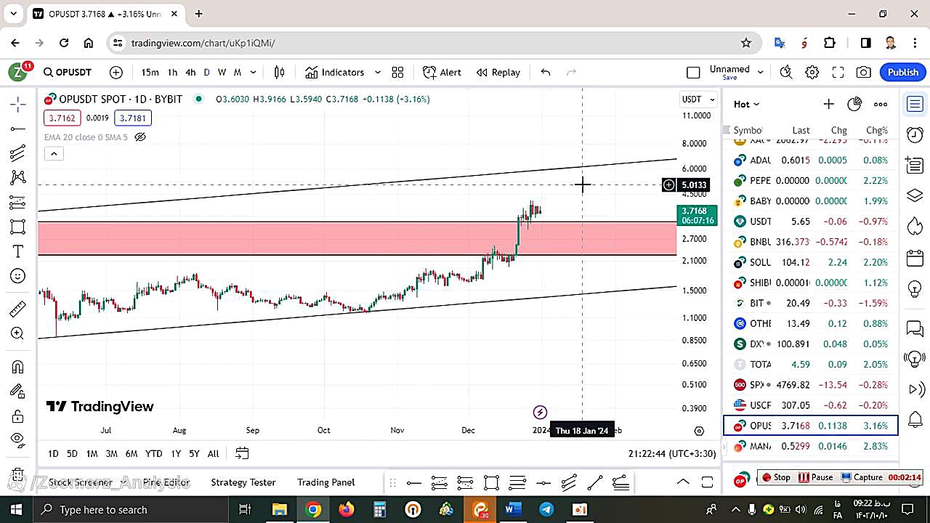Select the 15m timeframe

pos(150,72)
